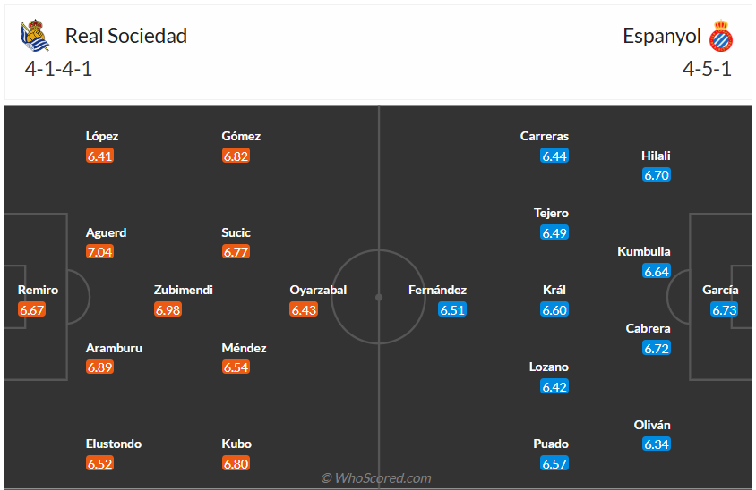Viewport: 756px width, 490px height.
Task: Click Fernández's 6.51 rating badge
Action: coord(452,310)
